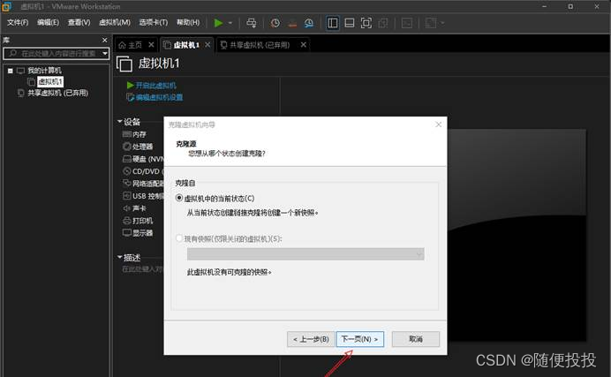Select 共享虚拟机 (已弃用) in the library

click(x=57, y=93)
